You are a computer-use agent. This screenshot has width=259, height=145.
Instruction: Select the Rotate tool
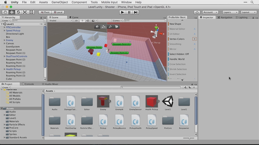coord(18,12)
